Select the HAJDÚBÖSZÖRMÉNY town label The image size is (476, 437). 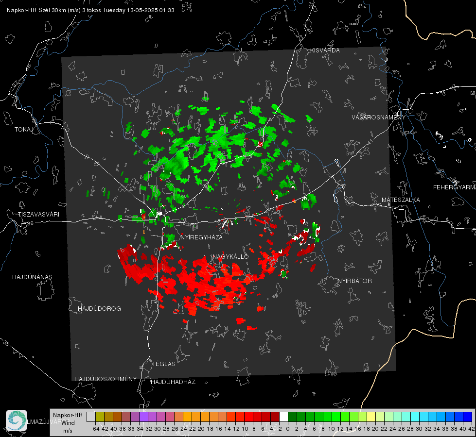(x=106, y=379)
